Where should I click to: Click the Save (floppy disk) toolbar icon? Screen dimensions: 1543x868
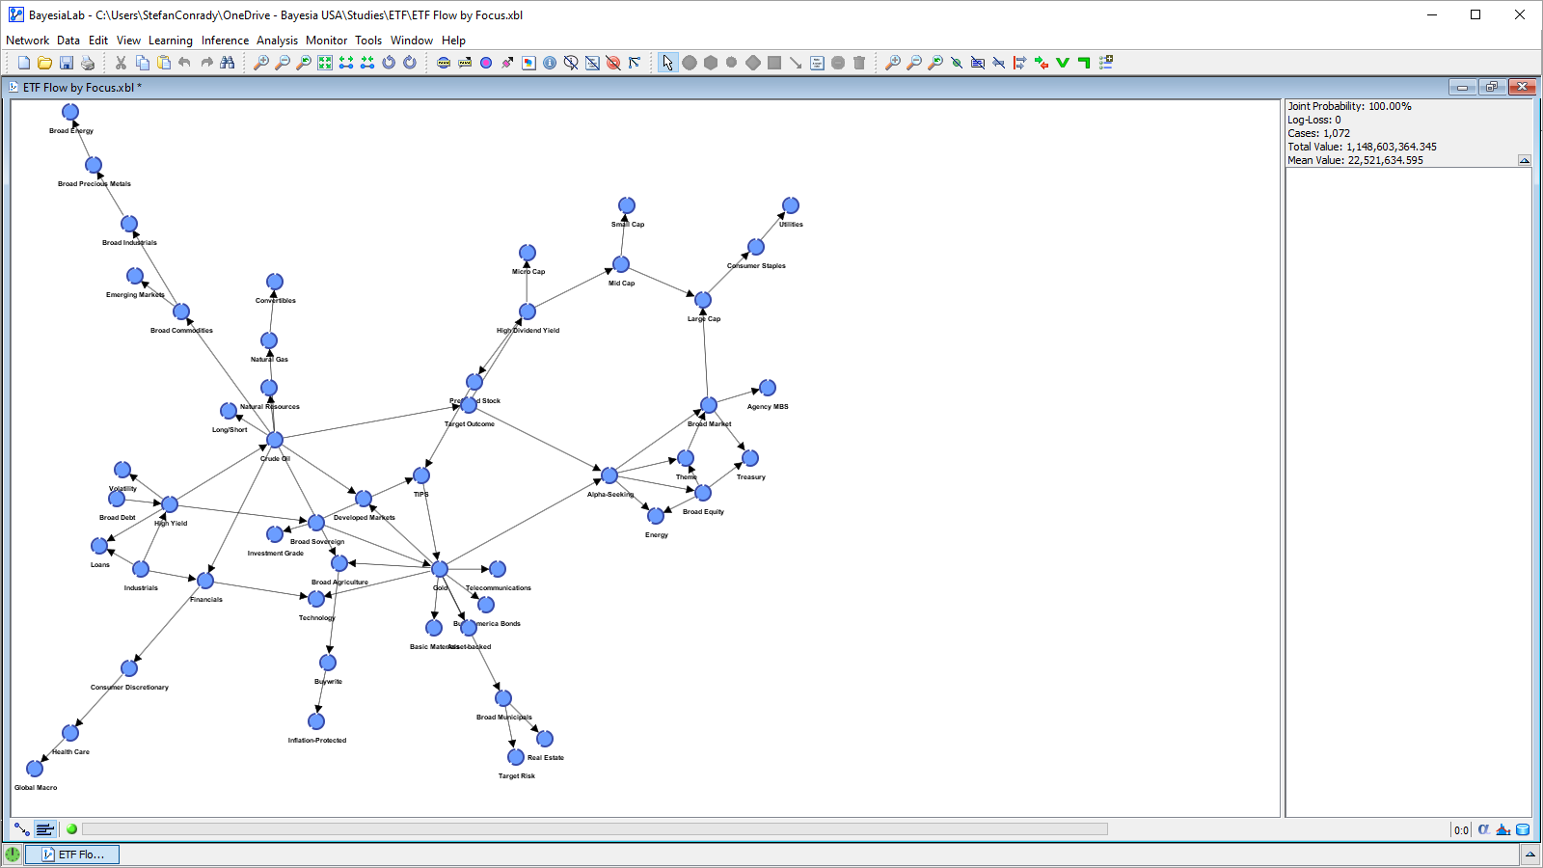[x=67, y=63]
